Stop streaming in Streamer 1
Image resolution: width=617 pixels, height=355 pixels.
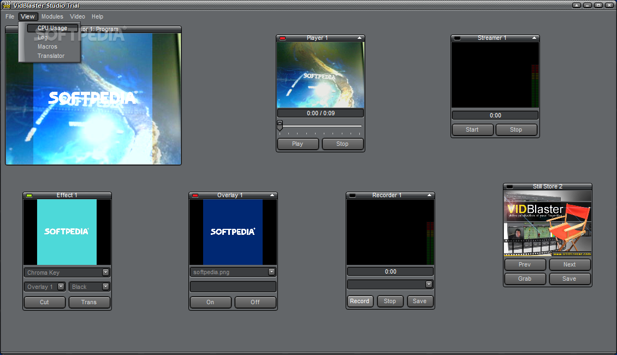click(517, 130)
